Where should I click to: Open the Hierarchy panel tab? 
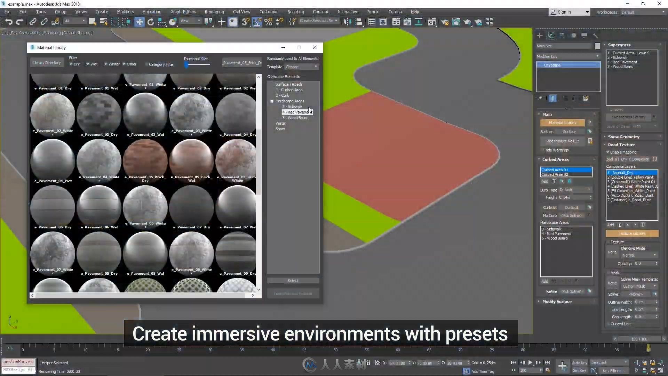562,36
